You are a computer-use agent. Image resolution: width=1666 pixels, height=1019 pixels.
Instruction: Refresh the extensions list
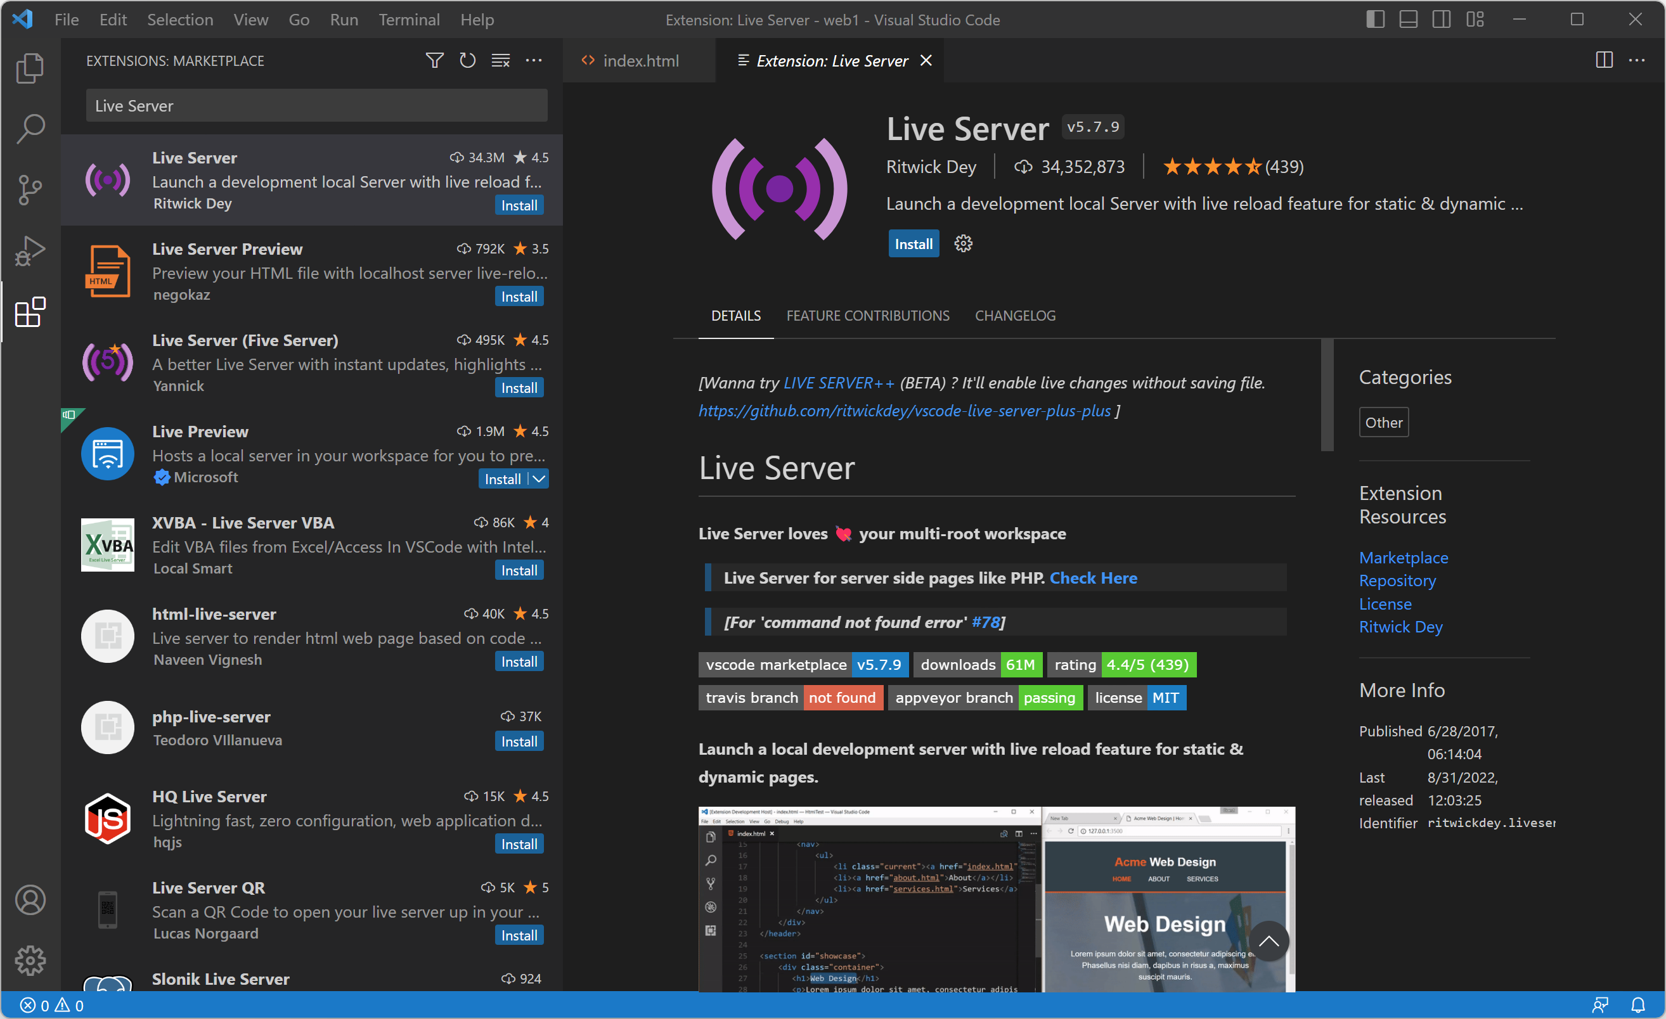(x=467, y=61)
